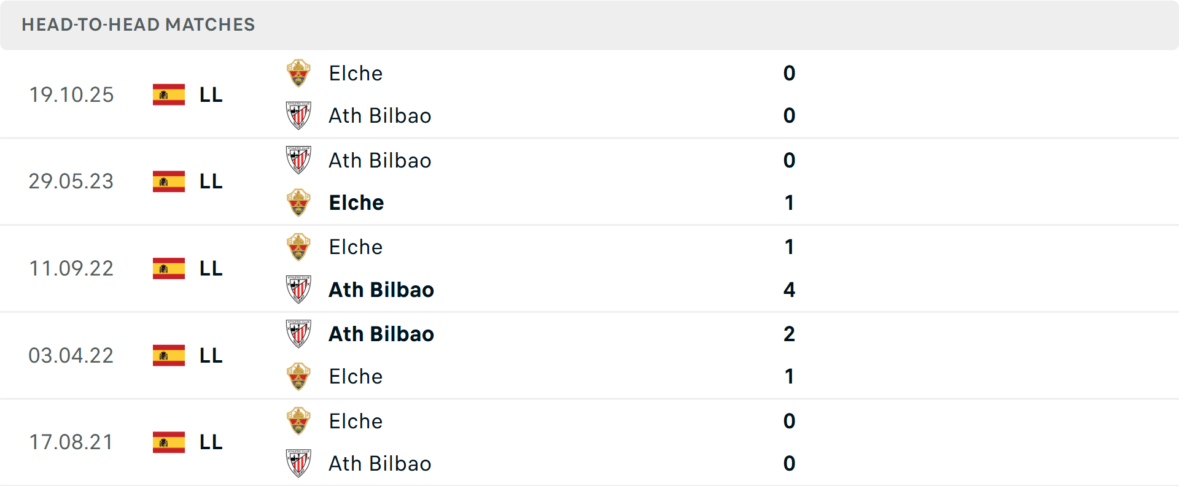Open the Elche badge in the 11.09.22 row
The image size is (1179, 486).
[x=299, y=247]
